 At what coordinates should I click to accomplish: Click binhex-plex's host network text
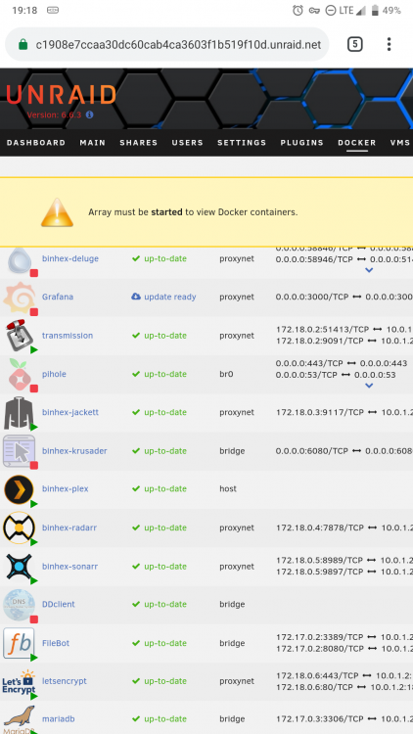tap(228, 488)
